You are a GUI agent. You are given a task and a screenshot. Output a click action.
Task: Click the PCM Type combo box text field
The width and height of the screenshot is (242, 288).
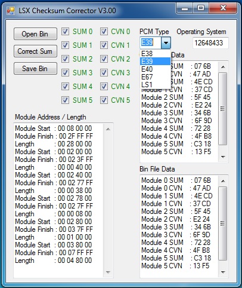(x=151, y=42)
